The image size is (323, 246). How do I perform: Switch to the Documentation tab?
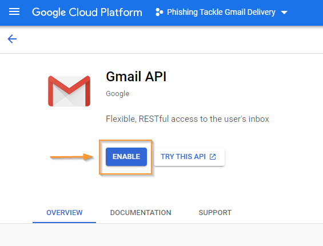click(141, 213)
